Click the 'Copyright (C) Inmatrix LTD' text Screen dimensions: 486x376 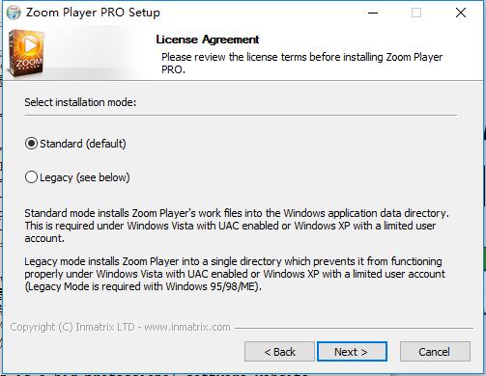coord(72,327)
